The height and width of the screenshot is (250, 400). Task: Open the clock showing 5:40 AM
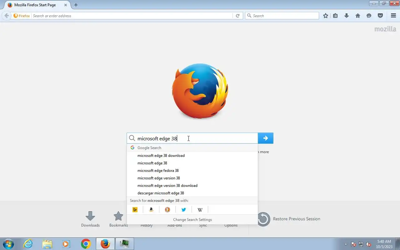point(384,244)
